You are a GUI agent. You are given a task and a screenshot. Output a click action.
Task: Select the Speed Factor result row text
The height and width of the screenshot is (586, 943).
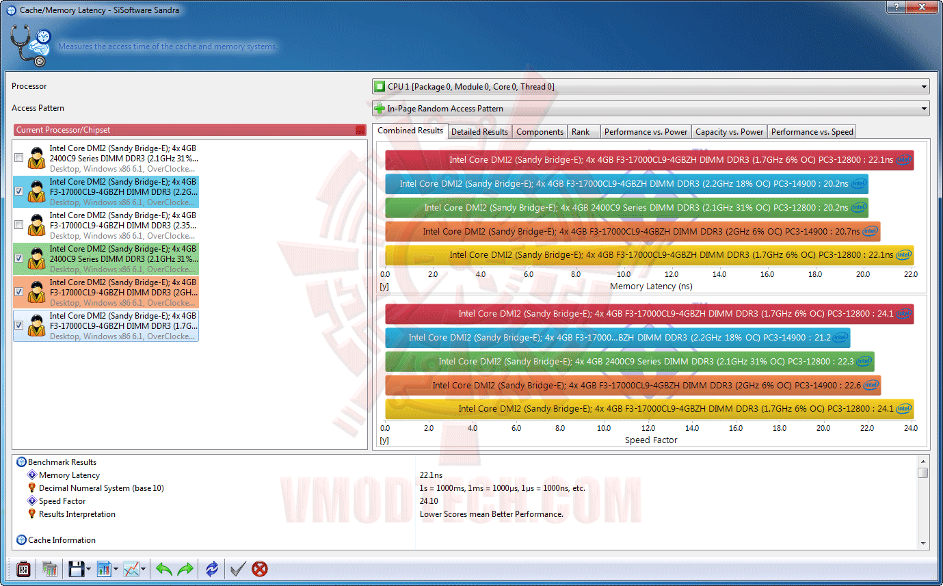click(x=62, y=501)
